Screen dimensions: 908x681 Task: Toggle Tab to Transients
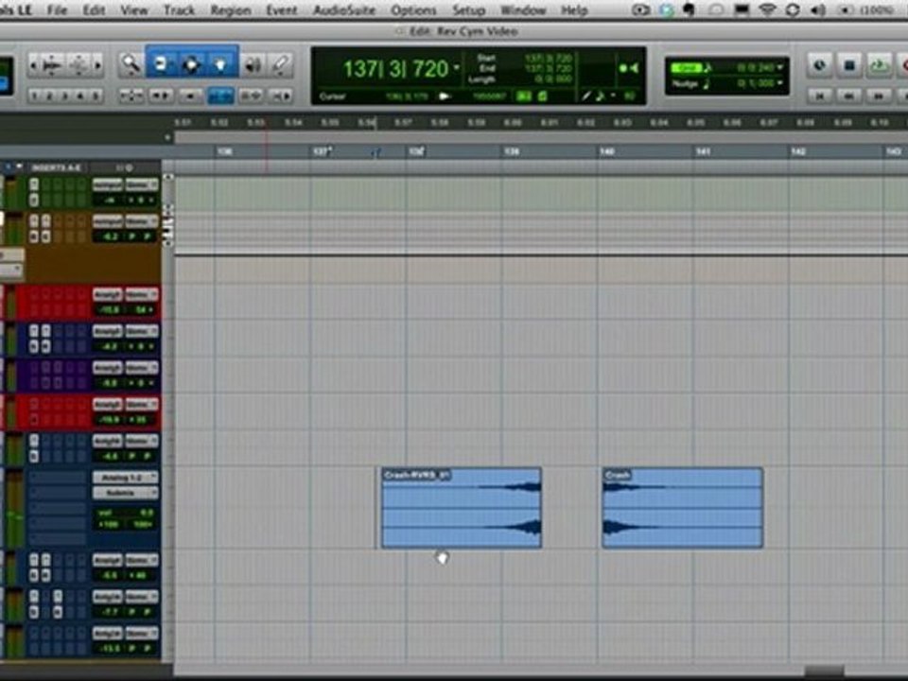click(161, 96)
